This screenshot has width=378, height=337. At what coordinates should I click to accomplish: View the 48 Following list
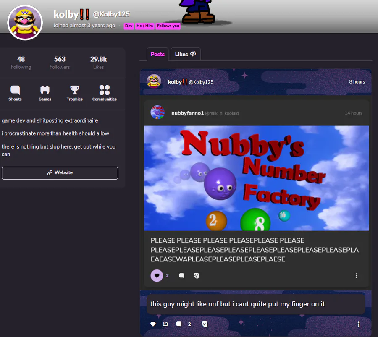(21, 63)
